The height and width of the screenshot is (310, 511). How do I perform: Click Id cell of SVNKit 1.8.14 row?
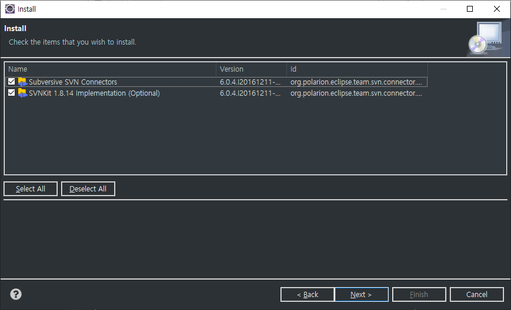[x=356, y=93]
